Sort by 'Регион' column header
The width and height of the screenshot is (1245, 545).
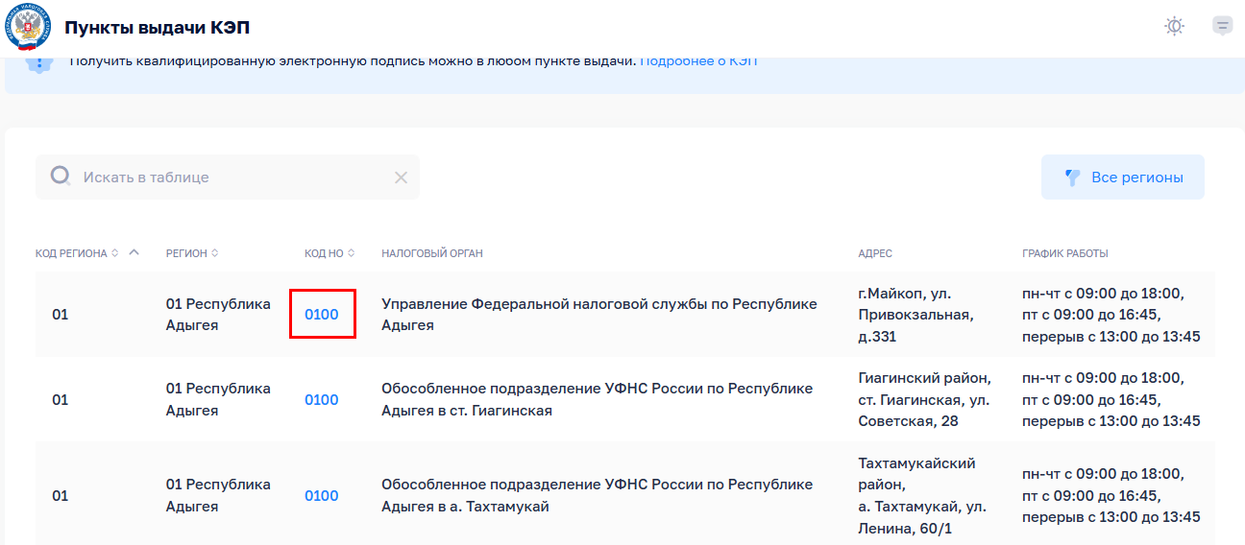[x=191, y=253]
